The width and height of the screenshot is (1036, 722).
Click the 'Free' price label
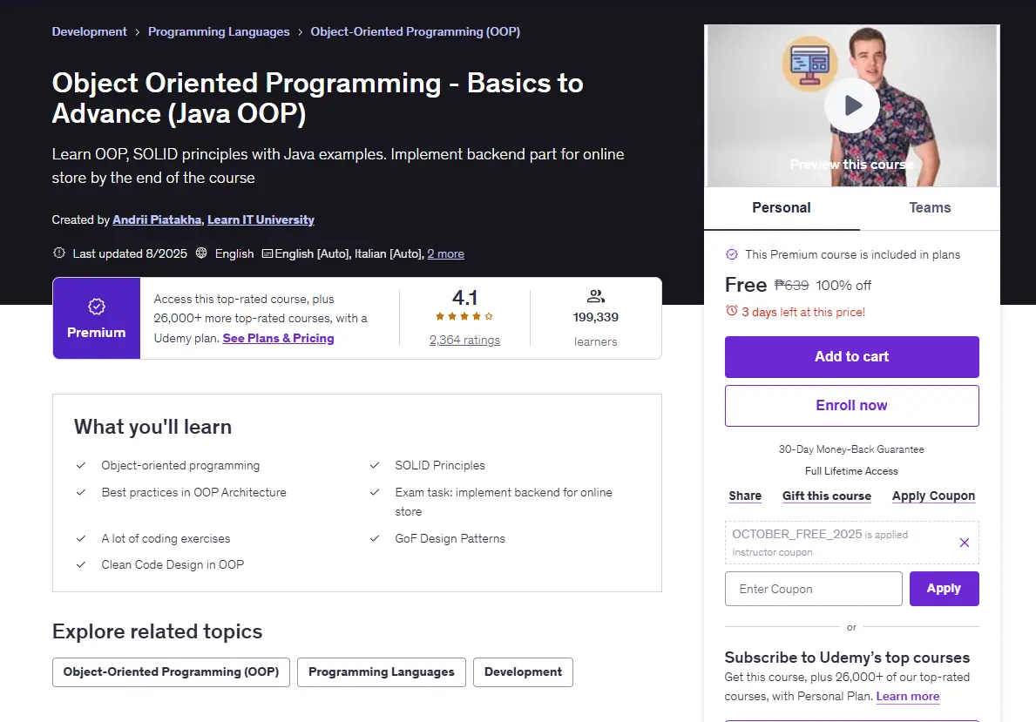[746, 285]
